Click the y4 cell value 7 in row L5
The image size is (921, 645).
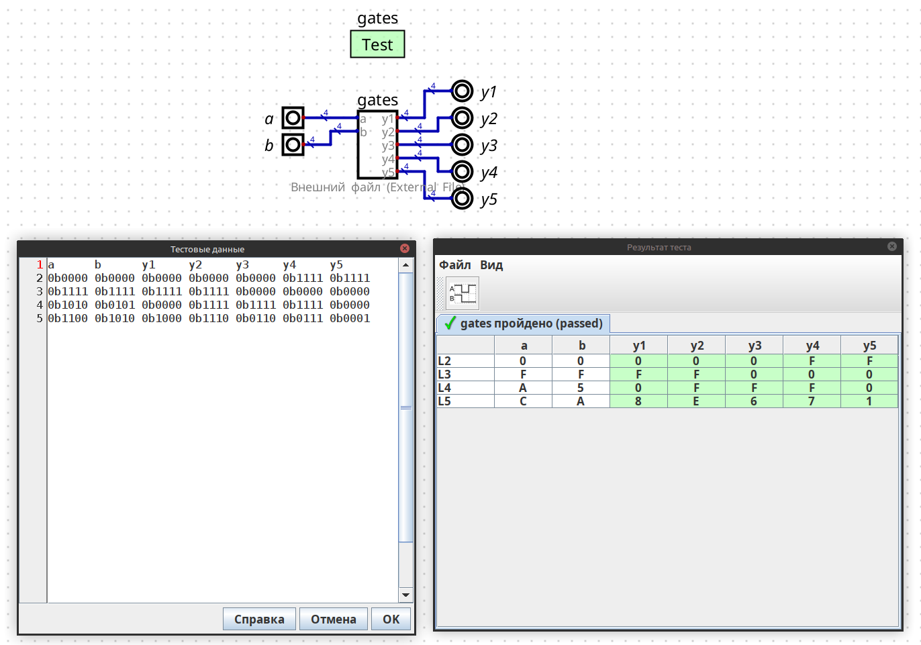coord(812,401)
